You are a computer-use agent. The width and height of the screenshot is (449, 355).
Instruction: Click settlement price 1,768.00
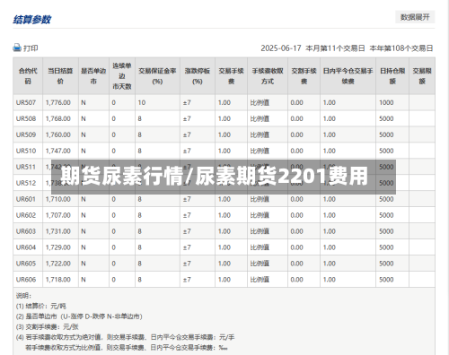tap(58, 118)
